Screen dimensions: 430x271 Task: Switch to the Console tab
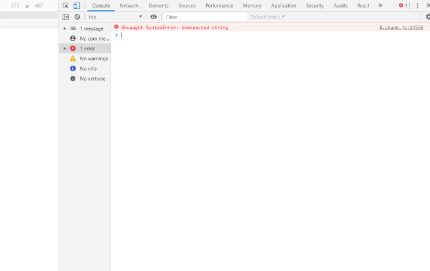click(101, 5)
